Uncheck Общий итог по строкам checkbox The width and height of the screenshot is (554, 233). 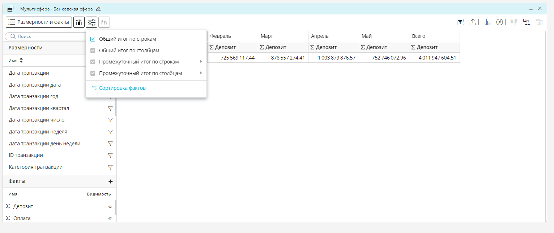pos(93,39)
